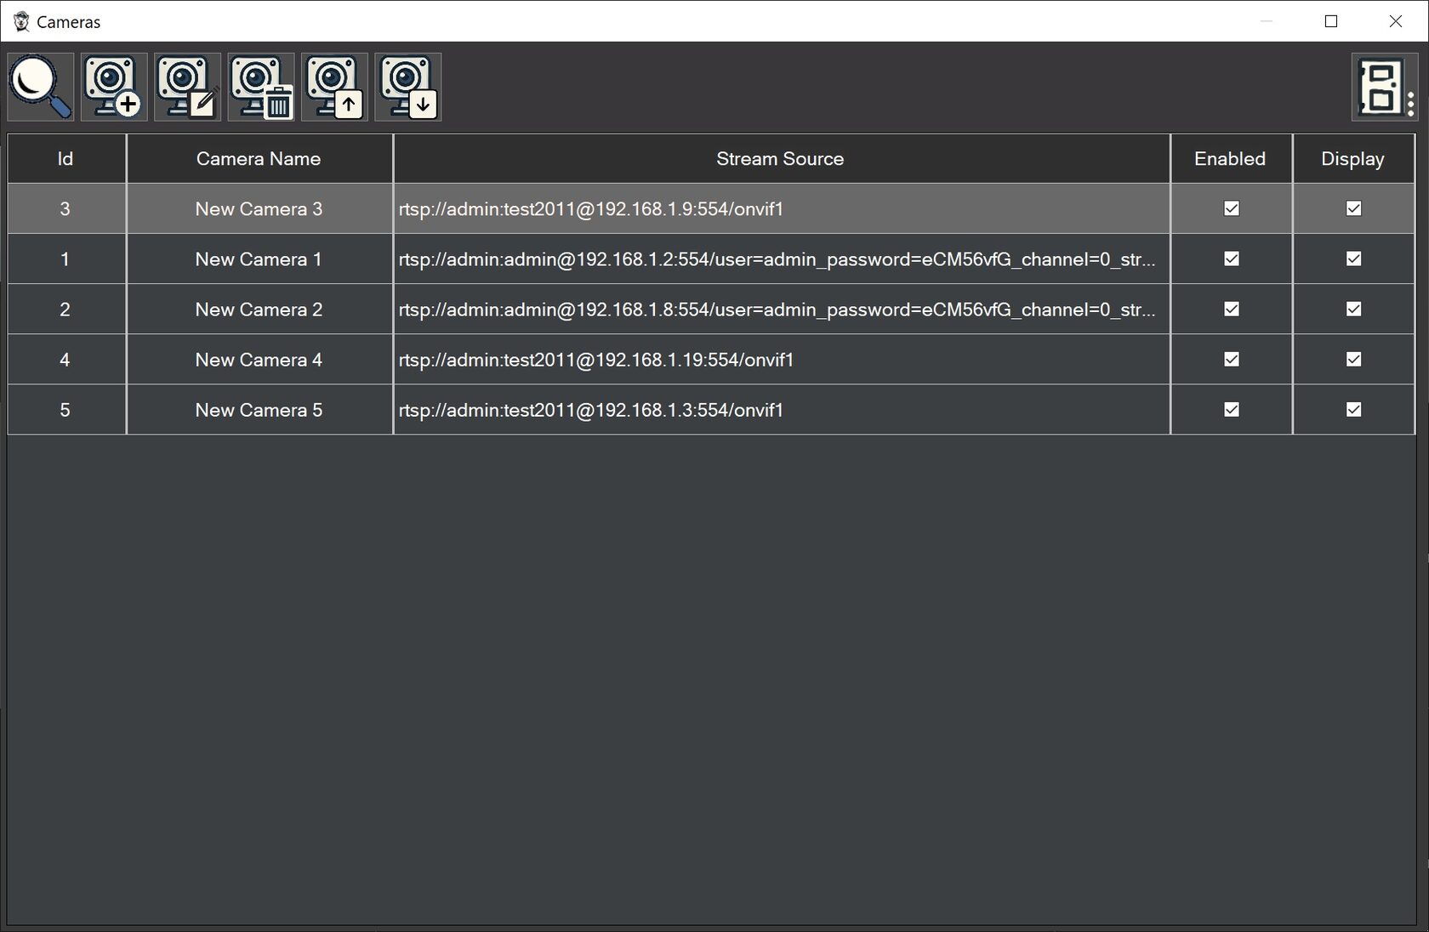
Task: Click the Camera Name column header
Action: click(259, 158)
